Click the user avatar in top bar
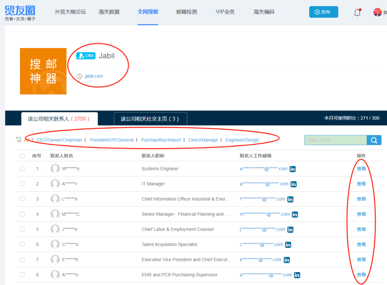 (x=377, y=13)
